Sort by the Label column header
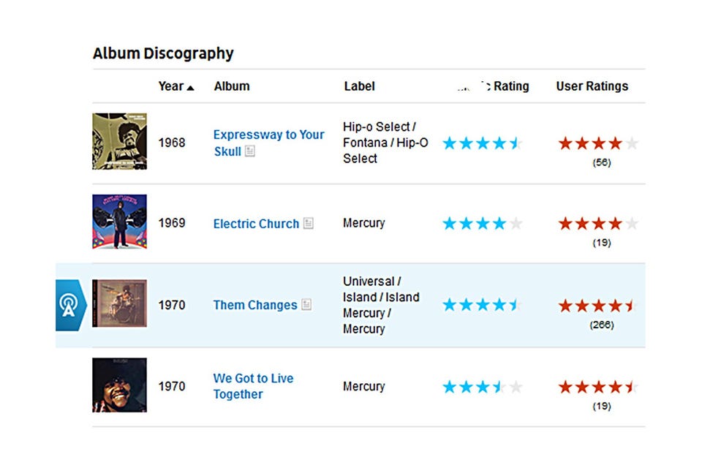The height and width of the screenshot is (468, 702). (x=359, y=86)
